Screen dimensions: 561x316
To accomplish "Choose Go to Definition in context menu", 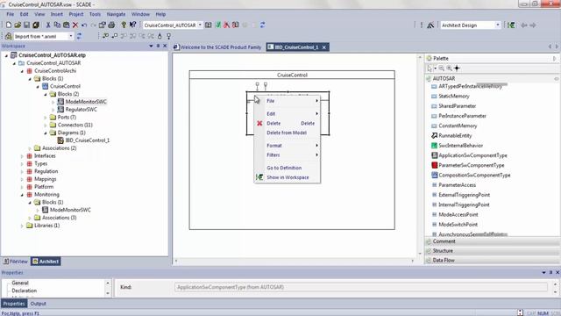I will click(x=288, y=168).
